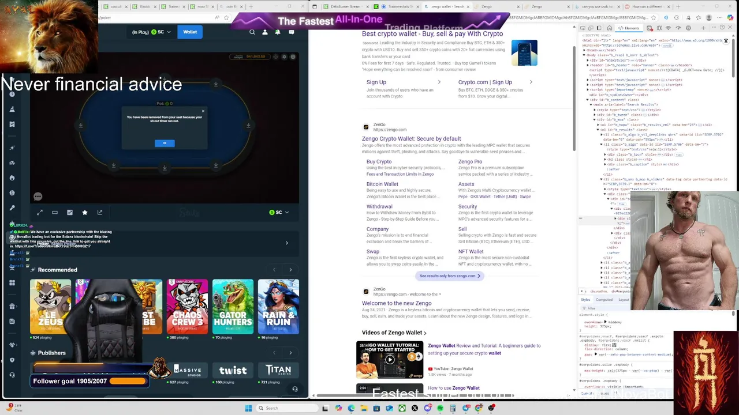
Task: Play the Zengo Wallet tutorial video thumbnail
Action: point(390,360)
